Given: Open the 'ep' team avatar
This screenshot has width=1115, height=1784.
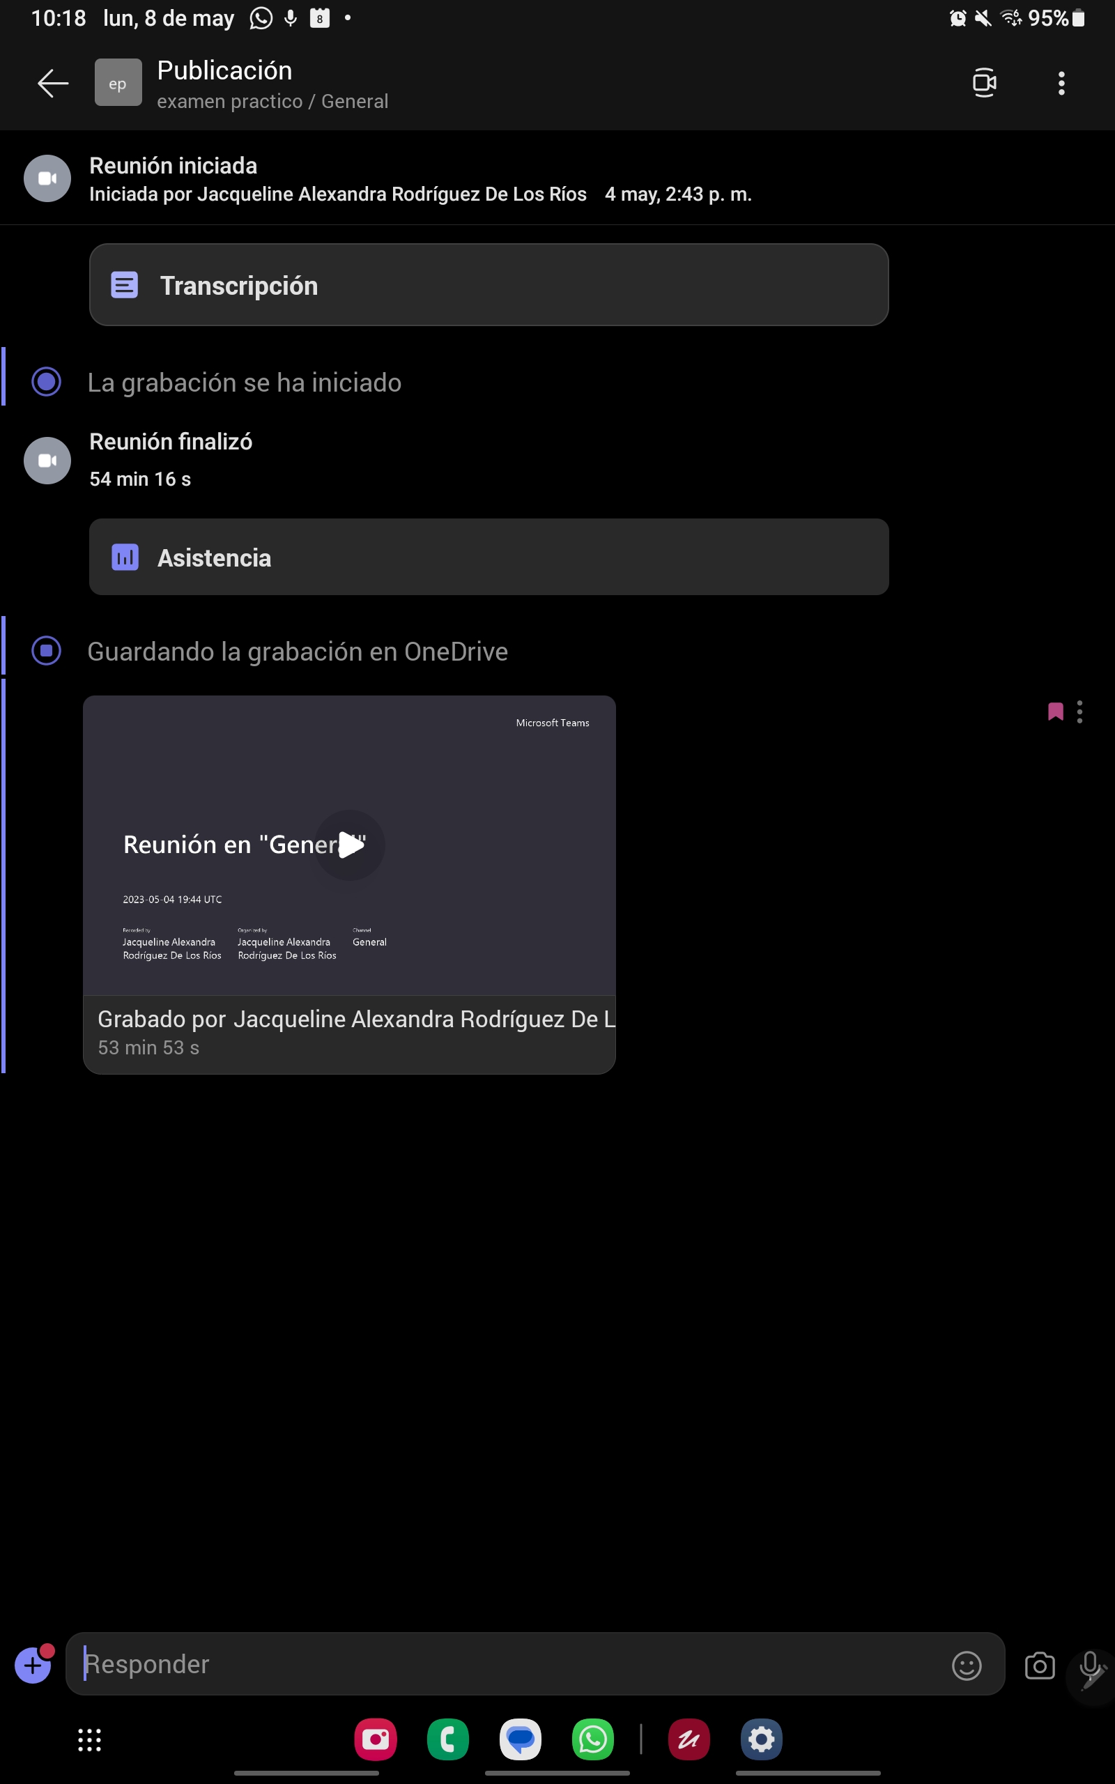Looking at the screenshot, I should click(118, 82).
